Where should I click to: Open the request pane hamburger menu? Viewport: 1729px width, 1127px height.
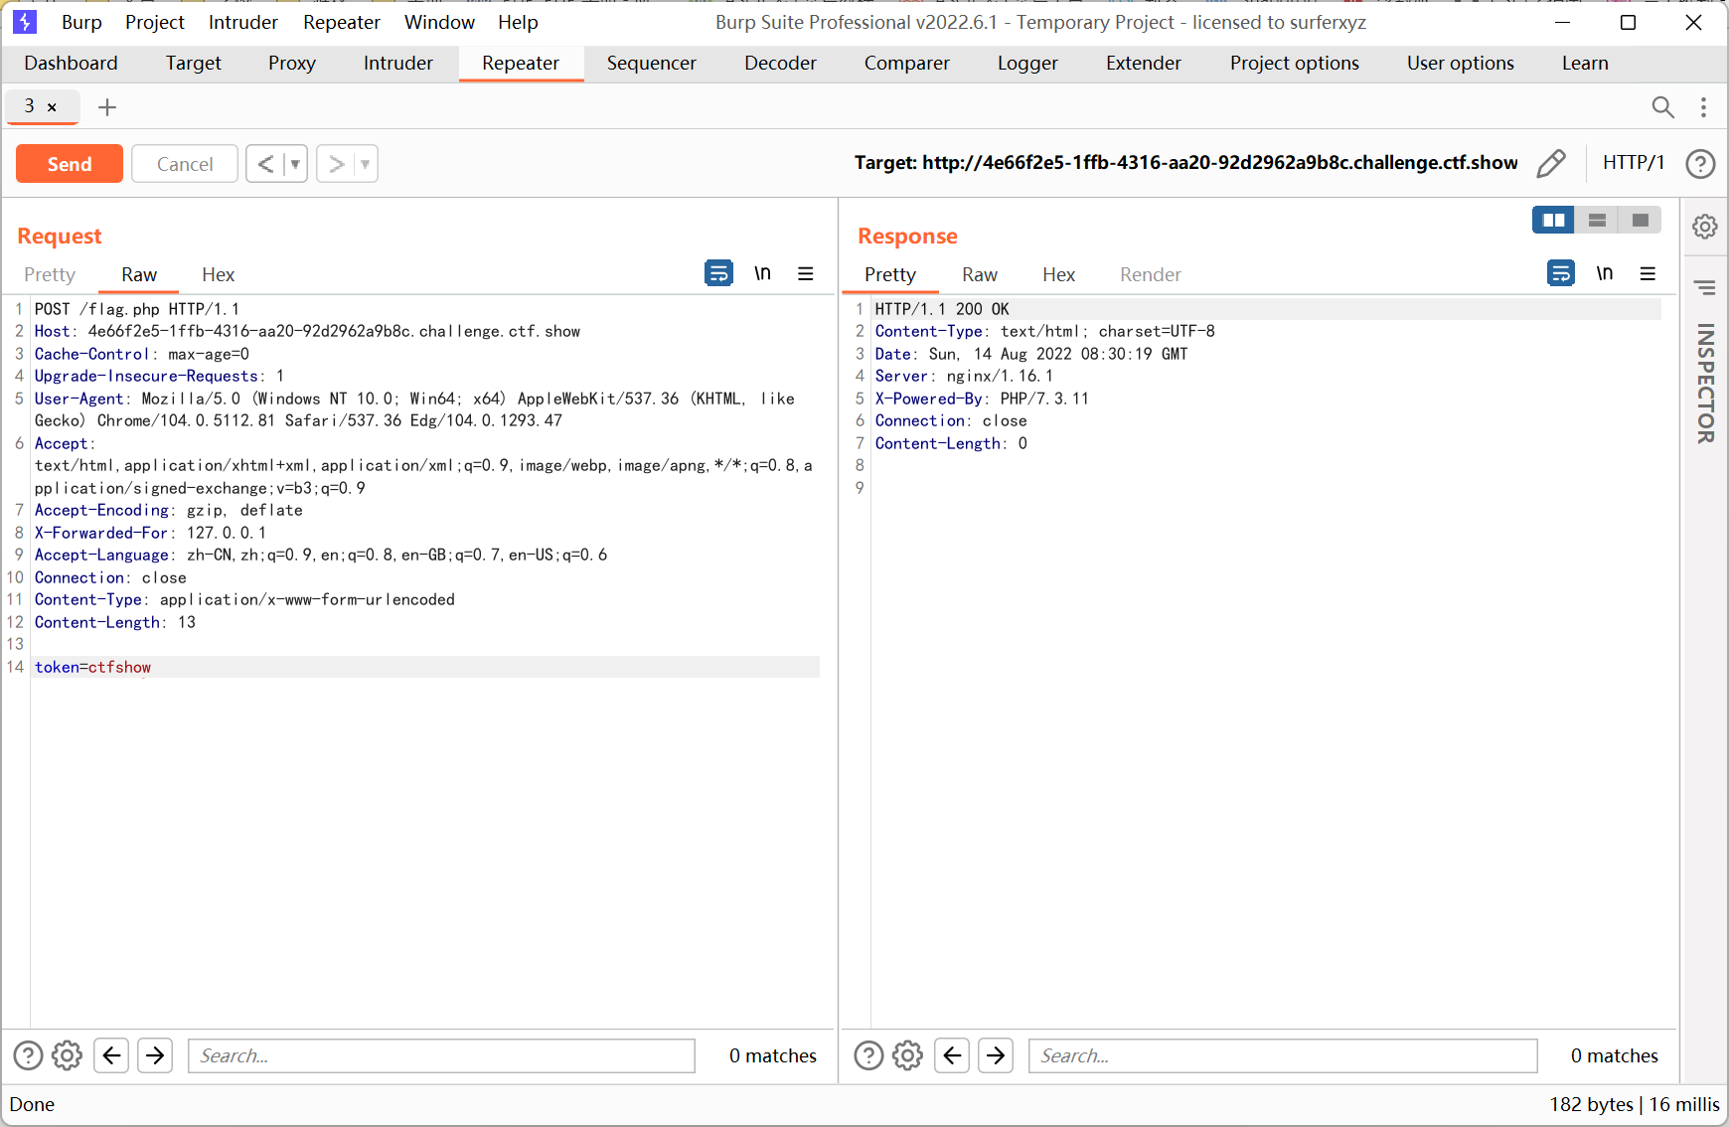click(806, 273)
